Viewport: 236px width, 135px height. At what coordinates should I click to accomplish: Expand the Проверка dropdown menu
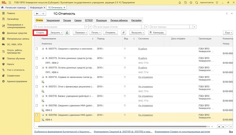pos(80,33)
